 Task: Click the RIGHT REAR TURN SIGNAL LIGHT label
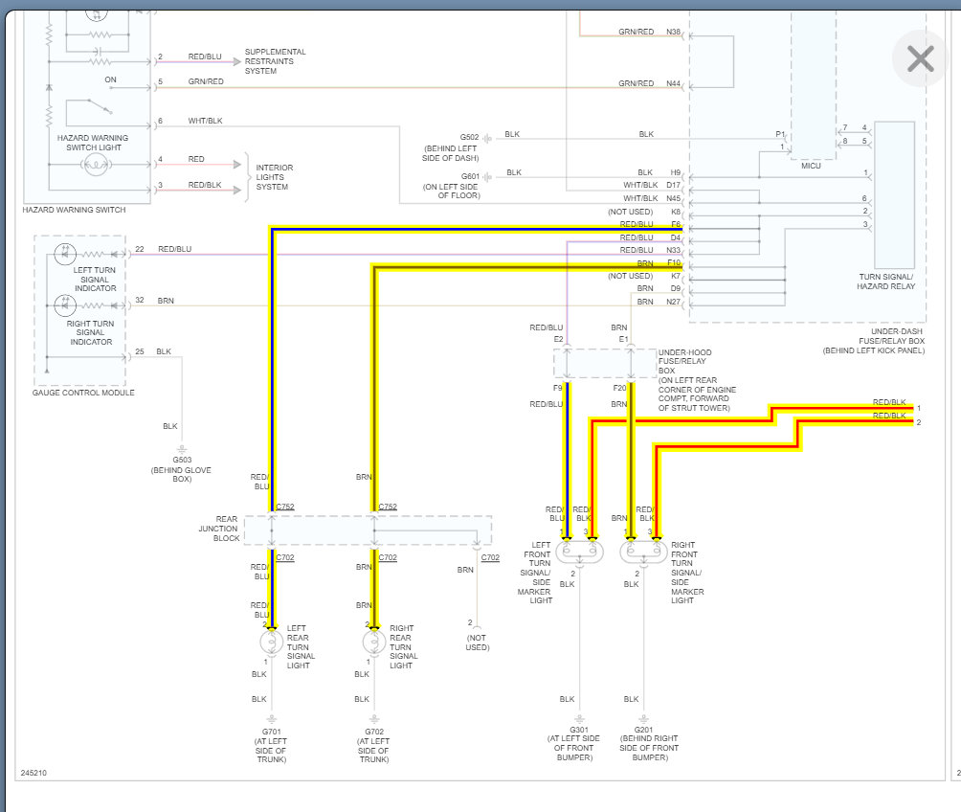403,647
